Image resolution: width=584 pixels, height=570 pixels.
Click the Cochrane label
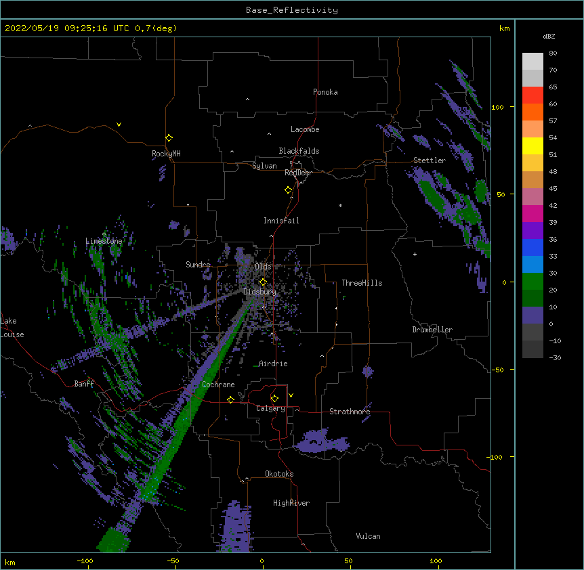pos(218,385)
